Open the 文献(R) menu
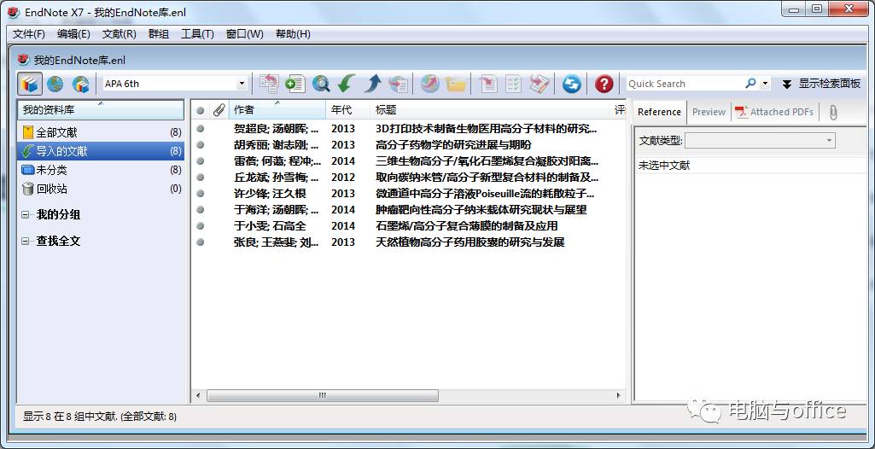 click(x=120, y=34)
